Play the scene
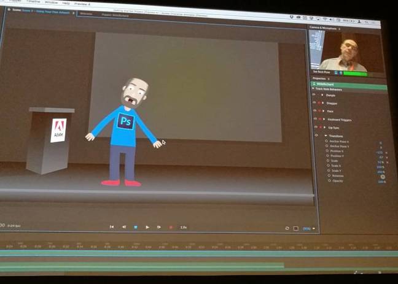 (x=147, y=227)
